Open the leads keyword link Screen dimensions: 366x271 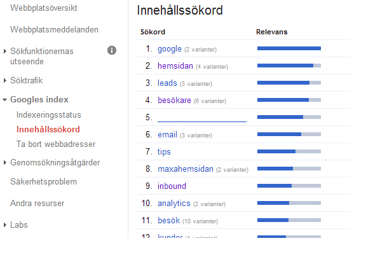[167, 83]
